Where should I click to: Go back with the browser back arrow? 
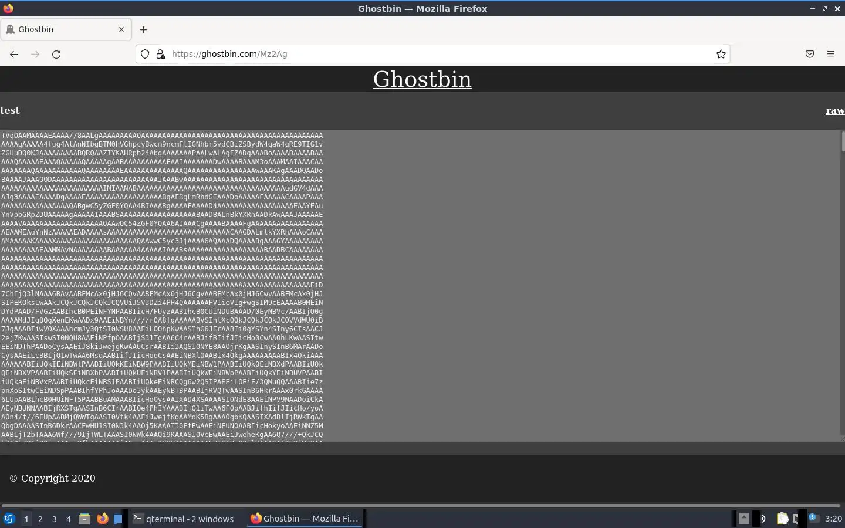pos(14,54)
